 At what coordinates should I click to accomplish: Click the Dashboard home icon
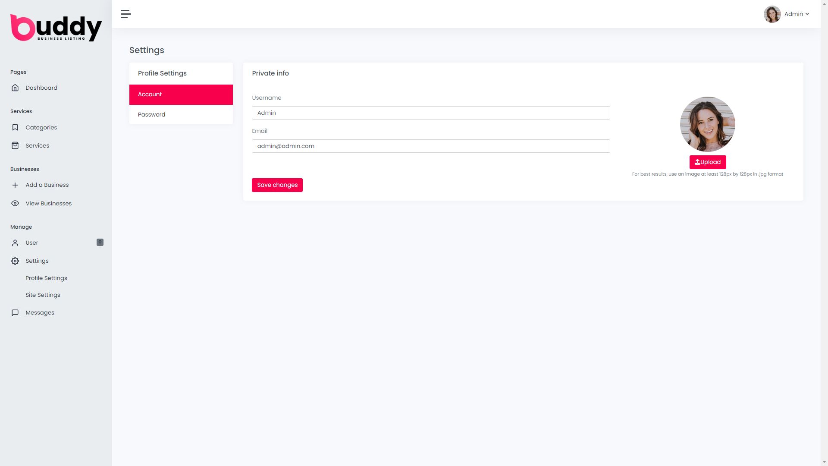[x=15, y=88]
